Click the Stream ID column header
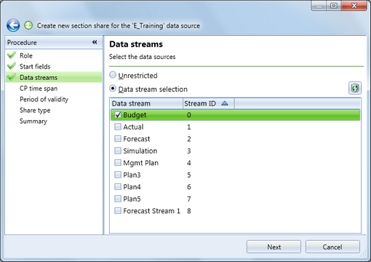The image size is (371, 262). pos(209,103)
